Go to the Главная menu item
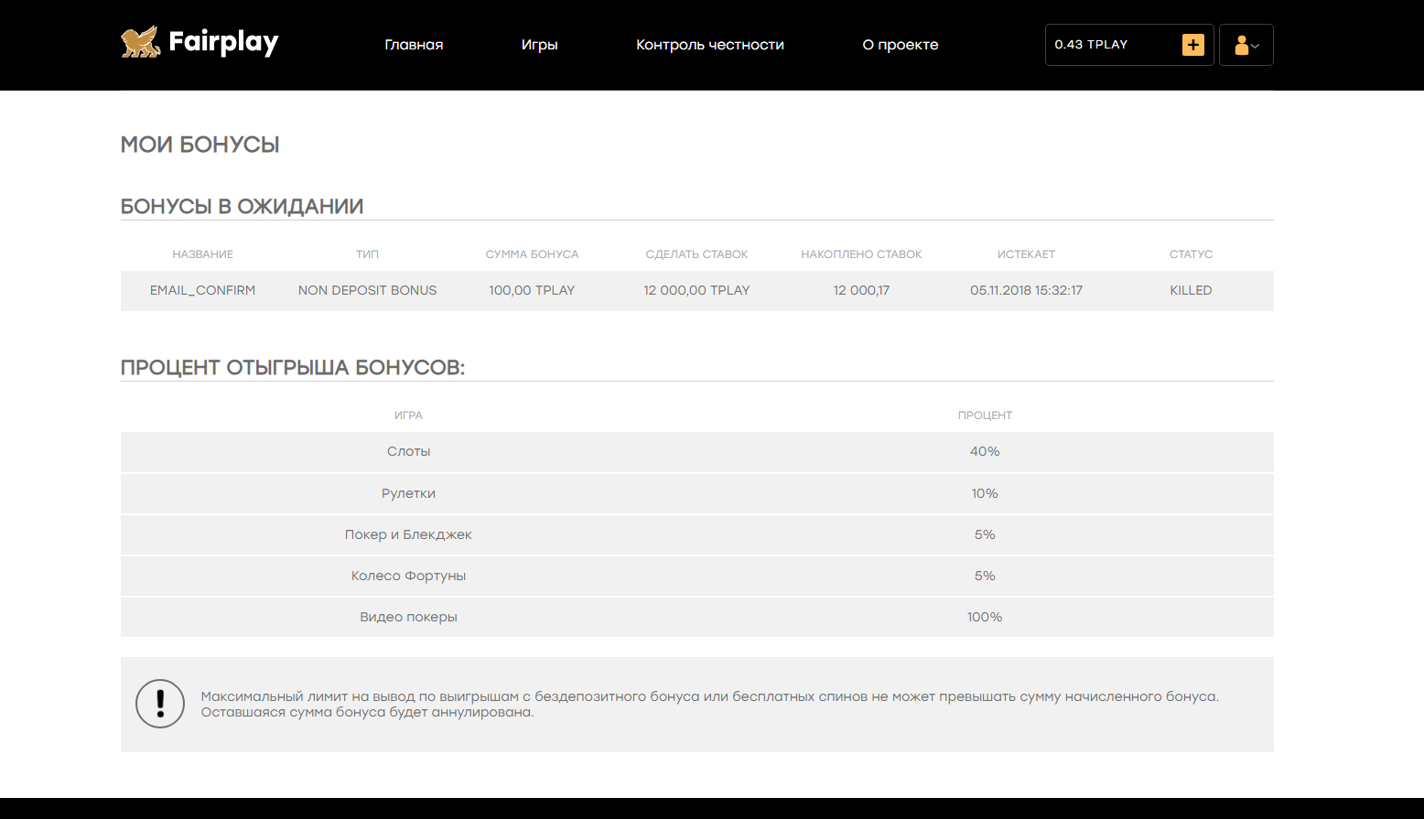Screen dimensions: 1424x819 point(414,45)
